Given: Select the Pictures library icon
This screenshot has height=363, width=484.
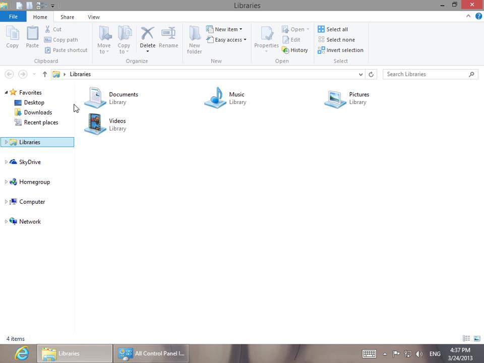Looking at the screenshot, I should [x=335, y=99].
